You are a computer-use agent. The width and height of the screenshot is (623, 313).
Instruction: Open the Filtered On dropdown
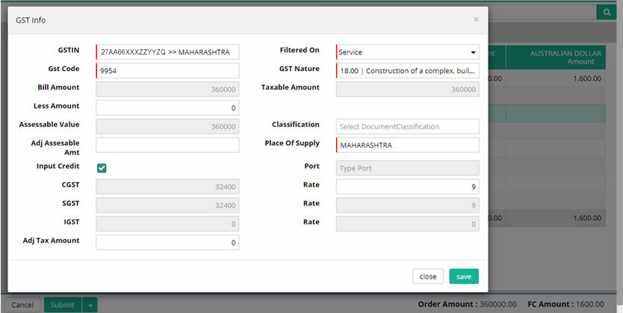pos(408,52)
